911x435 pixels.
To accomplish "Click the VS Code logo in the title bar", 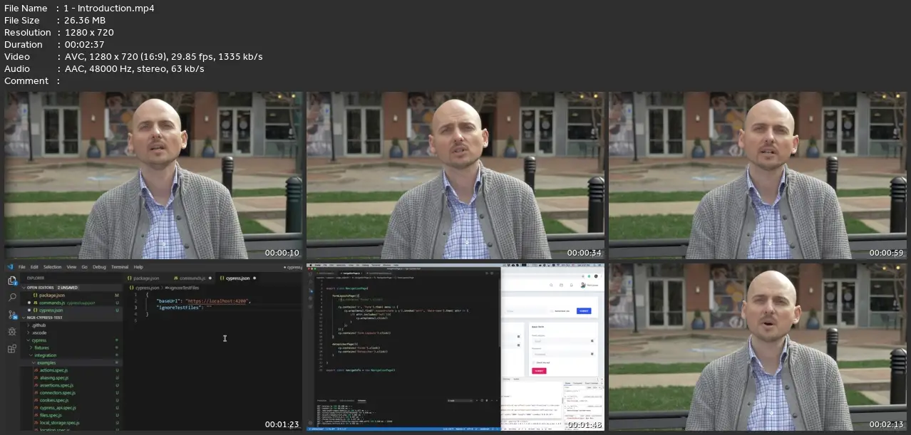I will click(x=10, y=267).
